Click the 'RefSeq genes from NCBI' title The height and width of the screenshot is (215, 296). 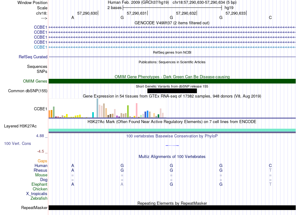[x=172, y=52]
